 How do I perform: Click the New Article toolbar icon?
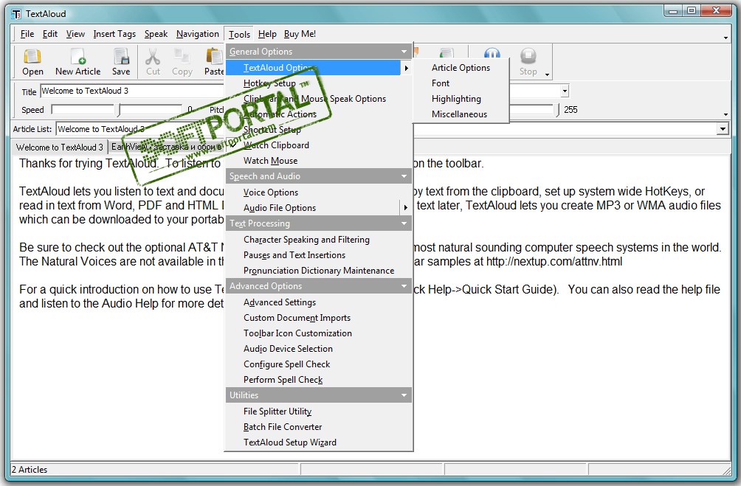click(x=78, y=57)
